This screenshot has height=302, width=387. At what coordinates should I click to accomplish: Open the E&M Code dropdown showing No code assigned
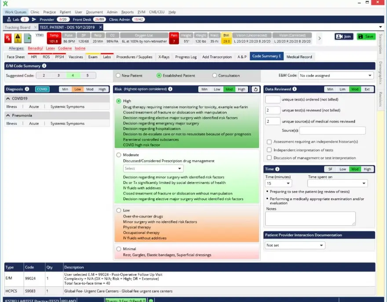click(x=336, y=75)
